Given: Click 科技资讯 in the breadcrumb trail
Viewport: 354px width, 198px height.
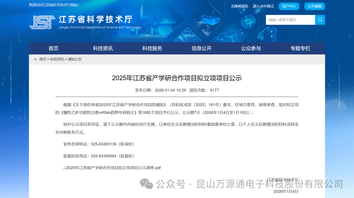Looking at the screenshot, I should point(57,59).
